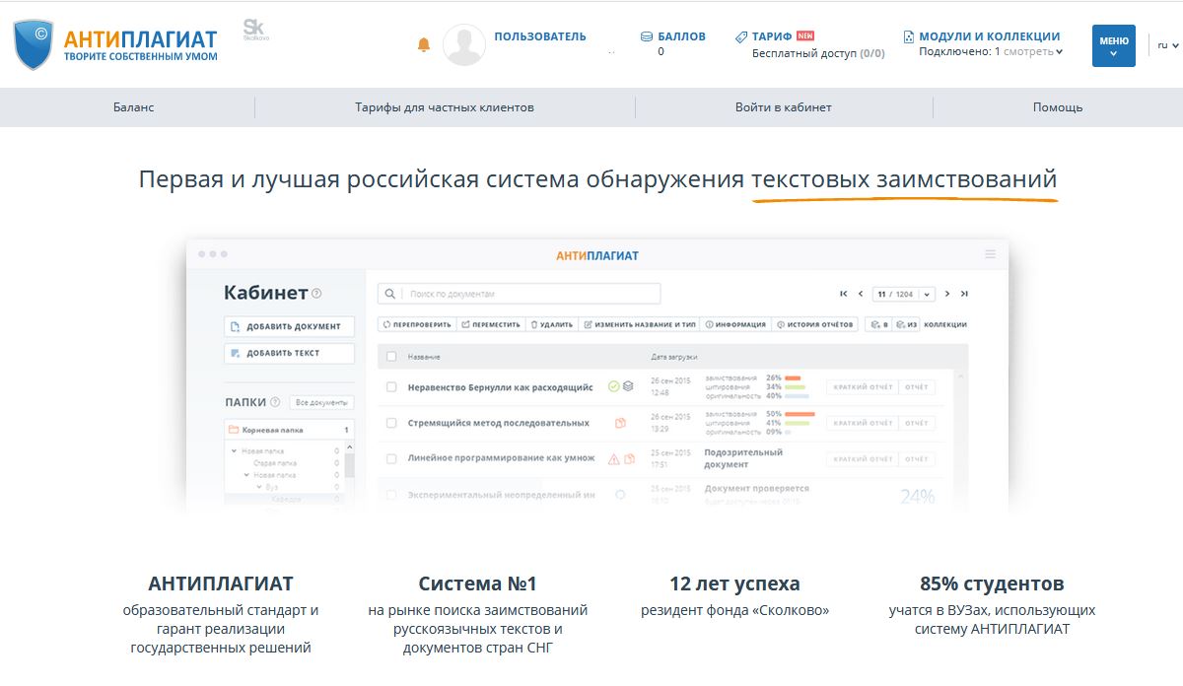Click the Бесплатный доступ (0/0) text
1183x686 pixels.
click(818, 53)
